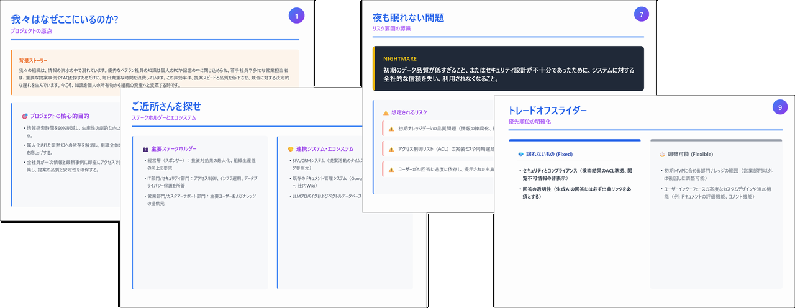The width and height of the screenshot is (795, 308).
Task: Click the handshake icon next to 連携システム・エコシステム
Action: click(290, 149)
